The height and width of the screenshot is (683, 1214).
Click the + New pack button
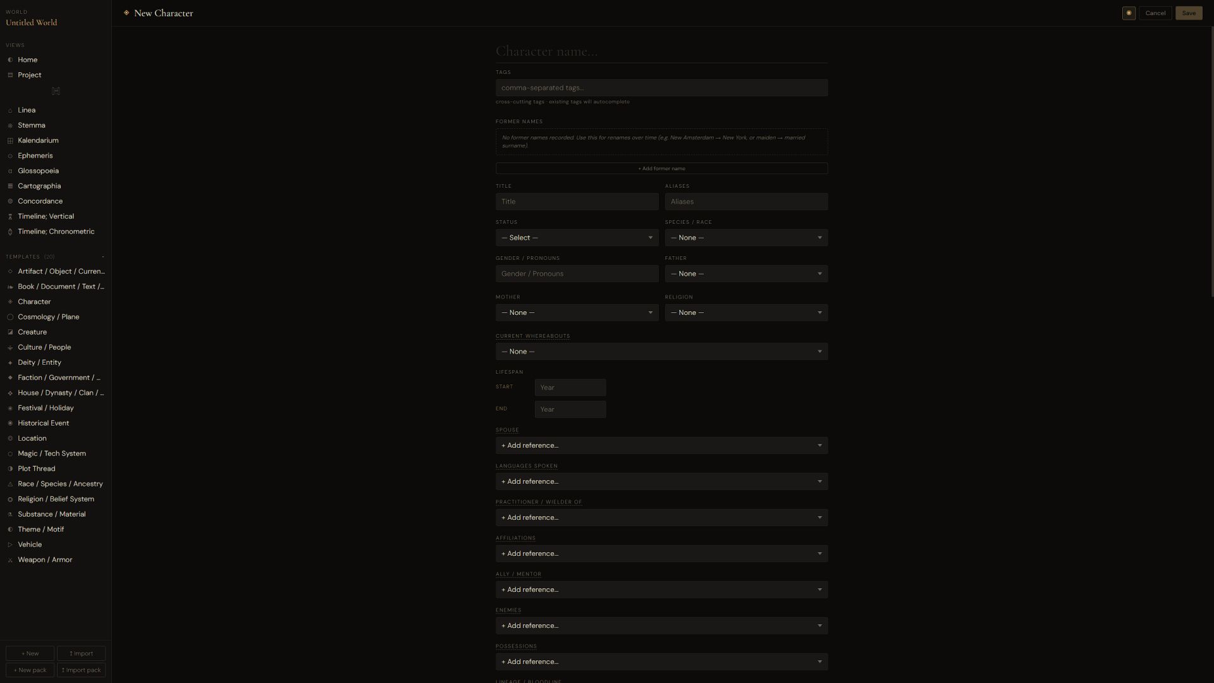[30, 670]
